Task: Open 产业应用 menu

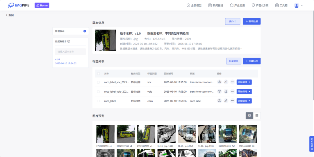Action: 237,6
